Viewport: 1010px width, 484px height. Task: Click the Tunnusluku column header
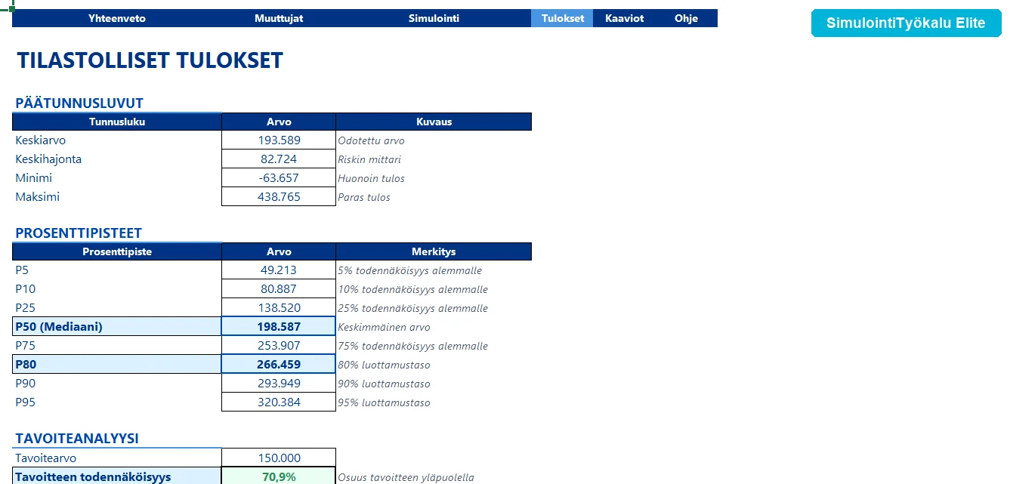[117, 122]
